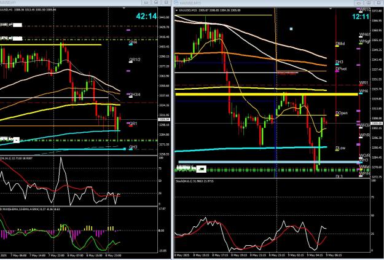Click the MACD indicator label in H1 chart
384x260 pixels.
click(30, 209)
